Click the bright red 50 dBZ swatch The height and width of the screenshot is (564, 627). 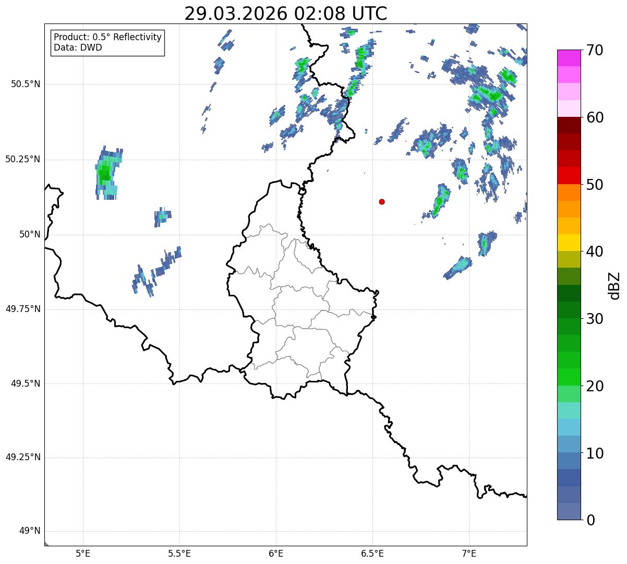point(569,176)
